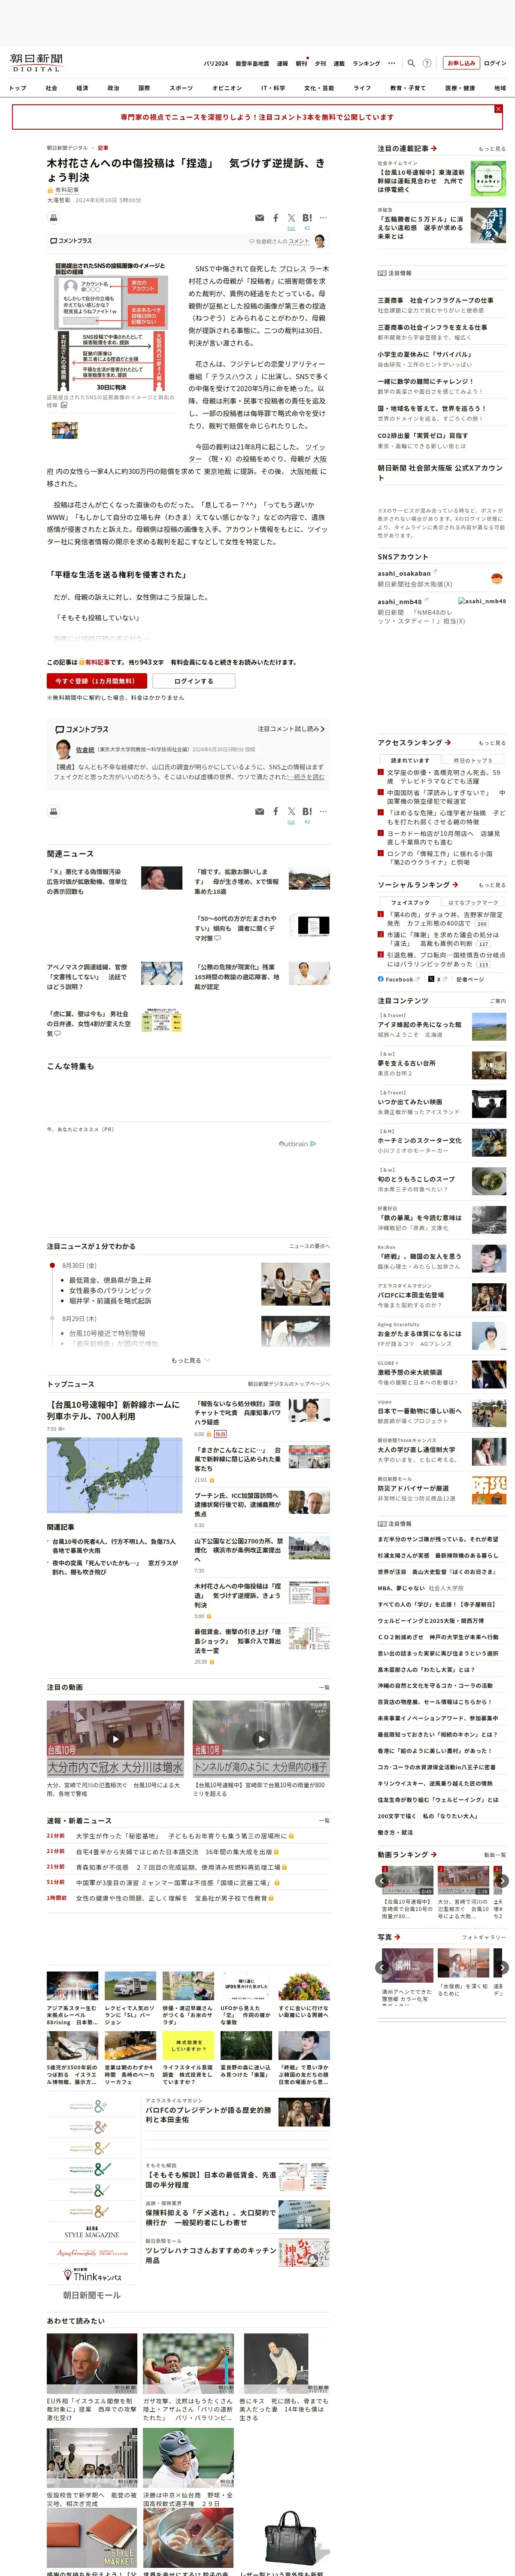The height and width of the screenshot is (2576, 515).
Task: Select the はてなブックマーク social ranking tab
Action: pos(472,902)
